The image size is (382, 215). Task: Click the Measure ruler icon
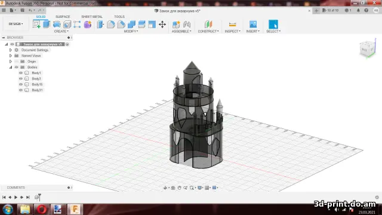pyautogui.click(x=232, y=24)
